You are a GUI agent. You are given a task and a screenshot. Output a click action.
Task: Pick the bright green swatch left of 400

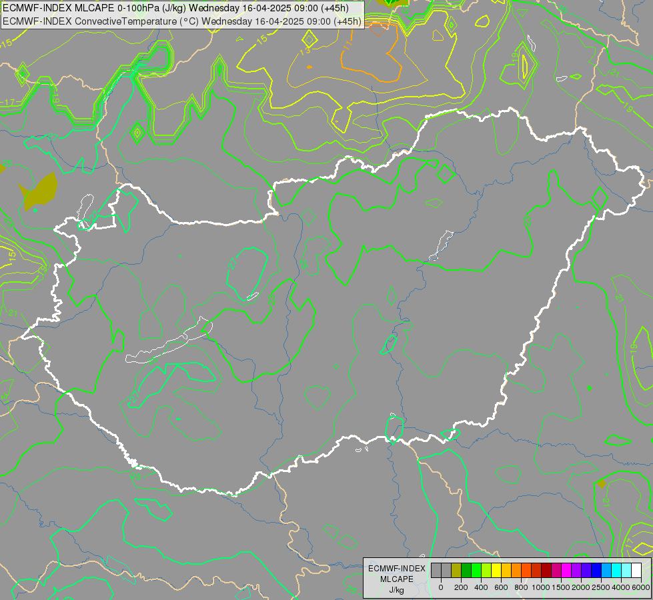point(476,571)
